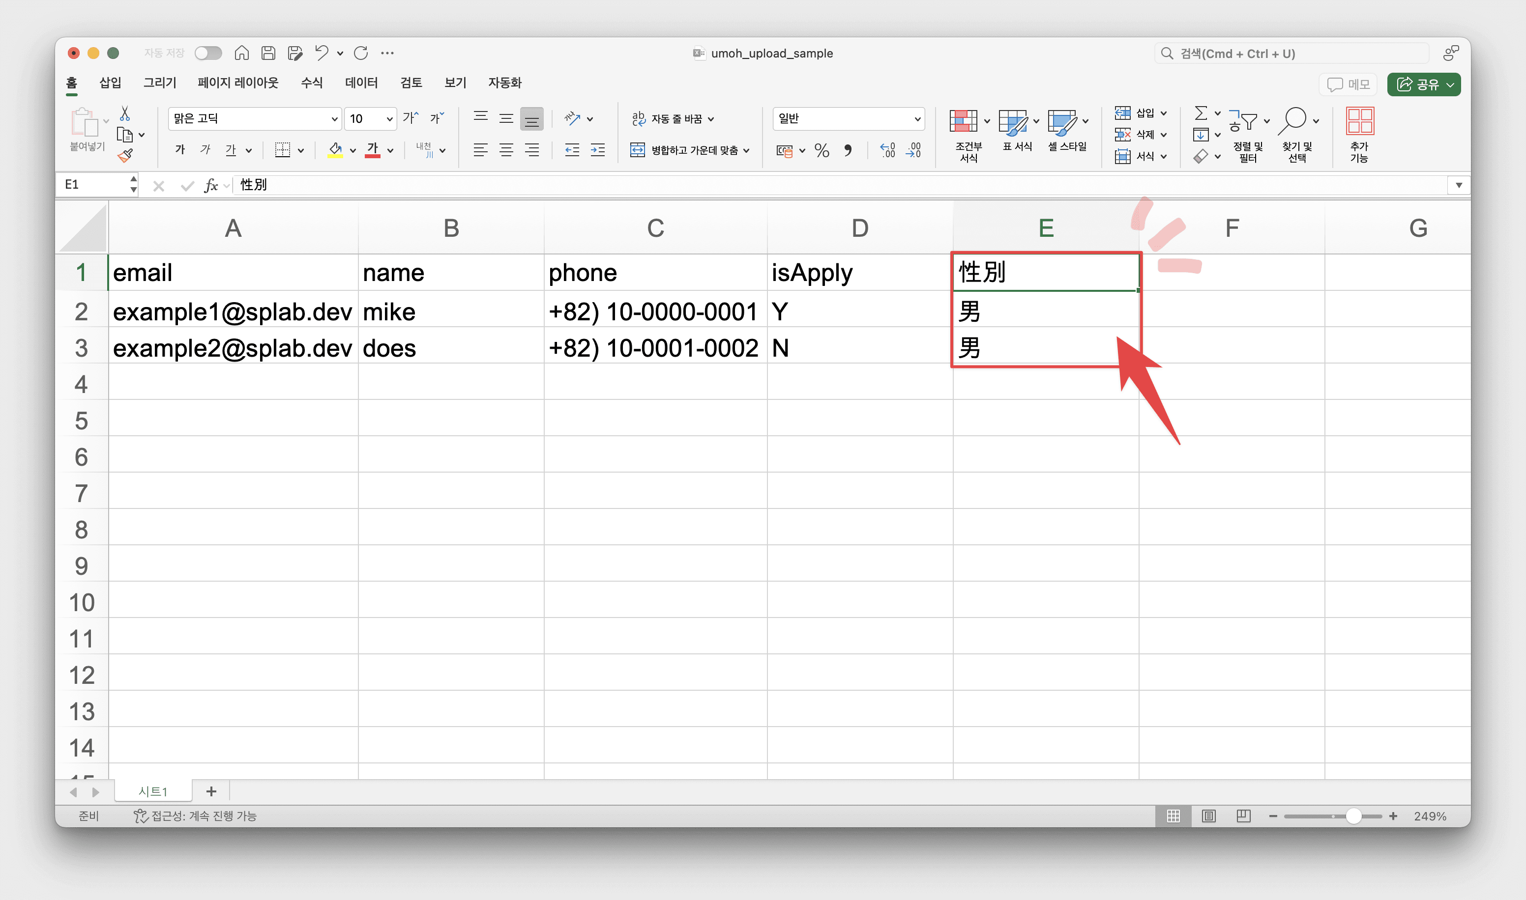Toggle the AutoSave switch
The image size is (1526, 900).
[208, 54]
